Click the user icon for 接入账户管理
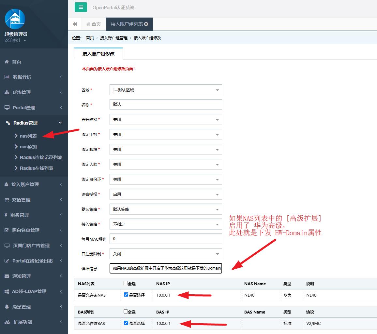377x334 pixels. [7, 184]
